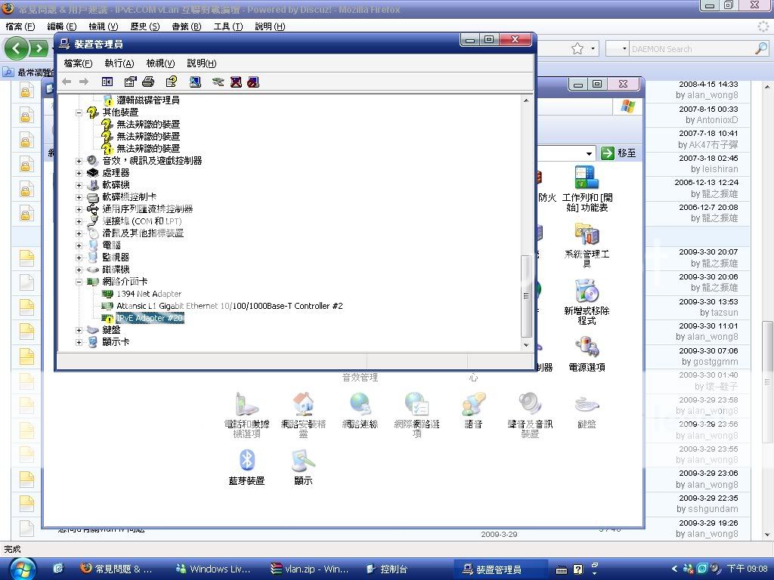The height and width of the screenshot is (580, 774).
Task: Open the 檢視(V) menu in Device Manager
Action: pos(160,63)
